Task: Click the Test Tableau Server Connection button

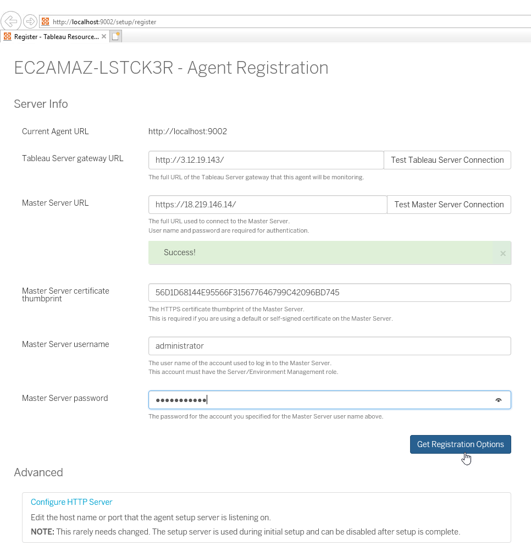Action: [x=447, y=160]
